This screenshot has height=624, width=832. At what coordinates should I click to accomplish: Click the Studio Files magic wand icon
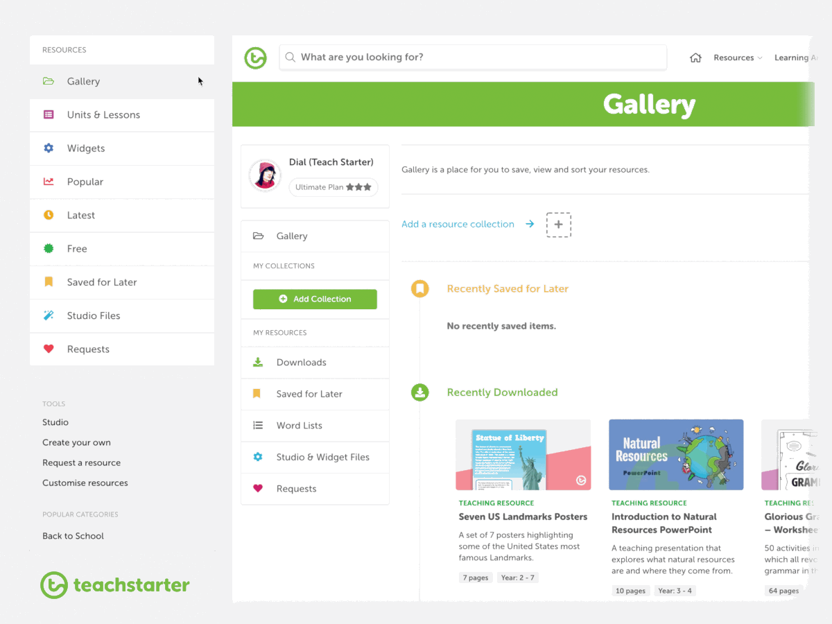click(49, 315)
